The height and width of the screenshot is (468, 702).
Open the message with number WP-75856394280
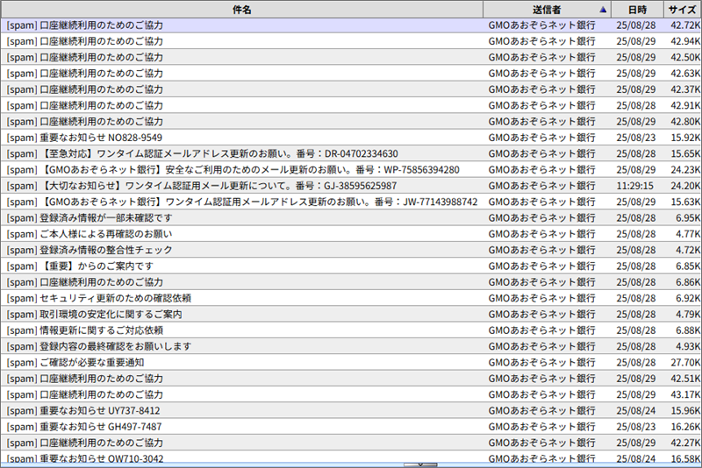(x=351, y=170)
